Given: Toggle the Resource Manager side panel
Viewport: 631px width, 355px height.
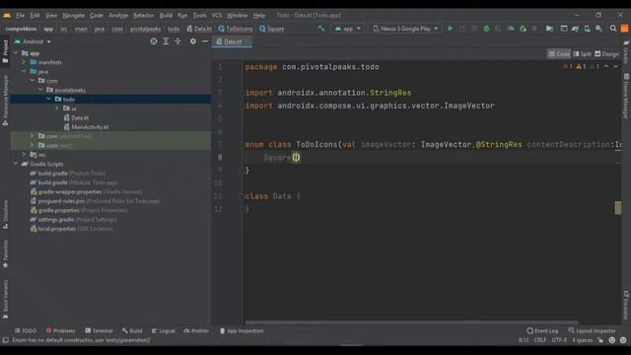Looking at the screenshot, I should [5, 101].
